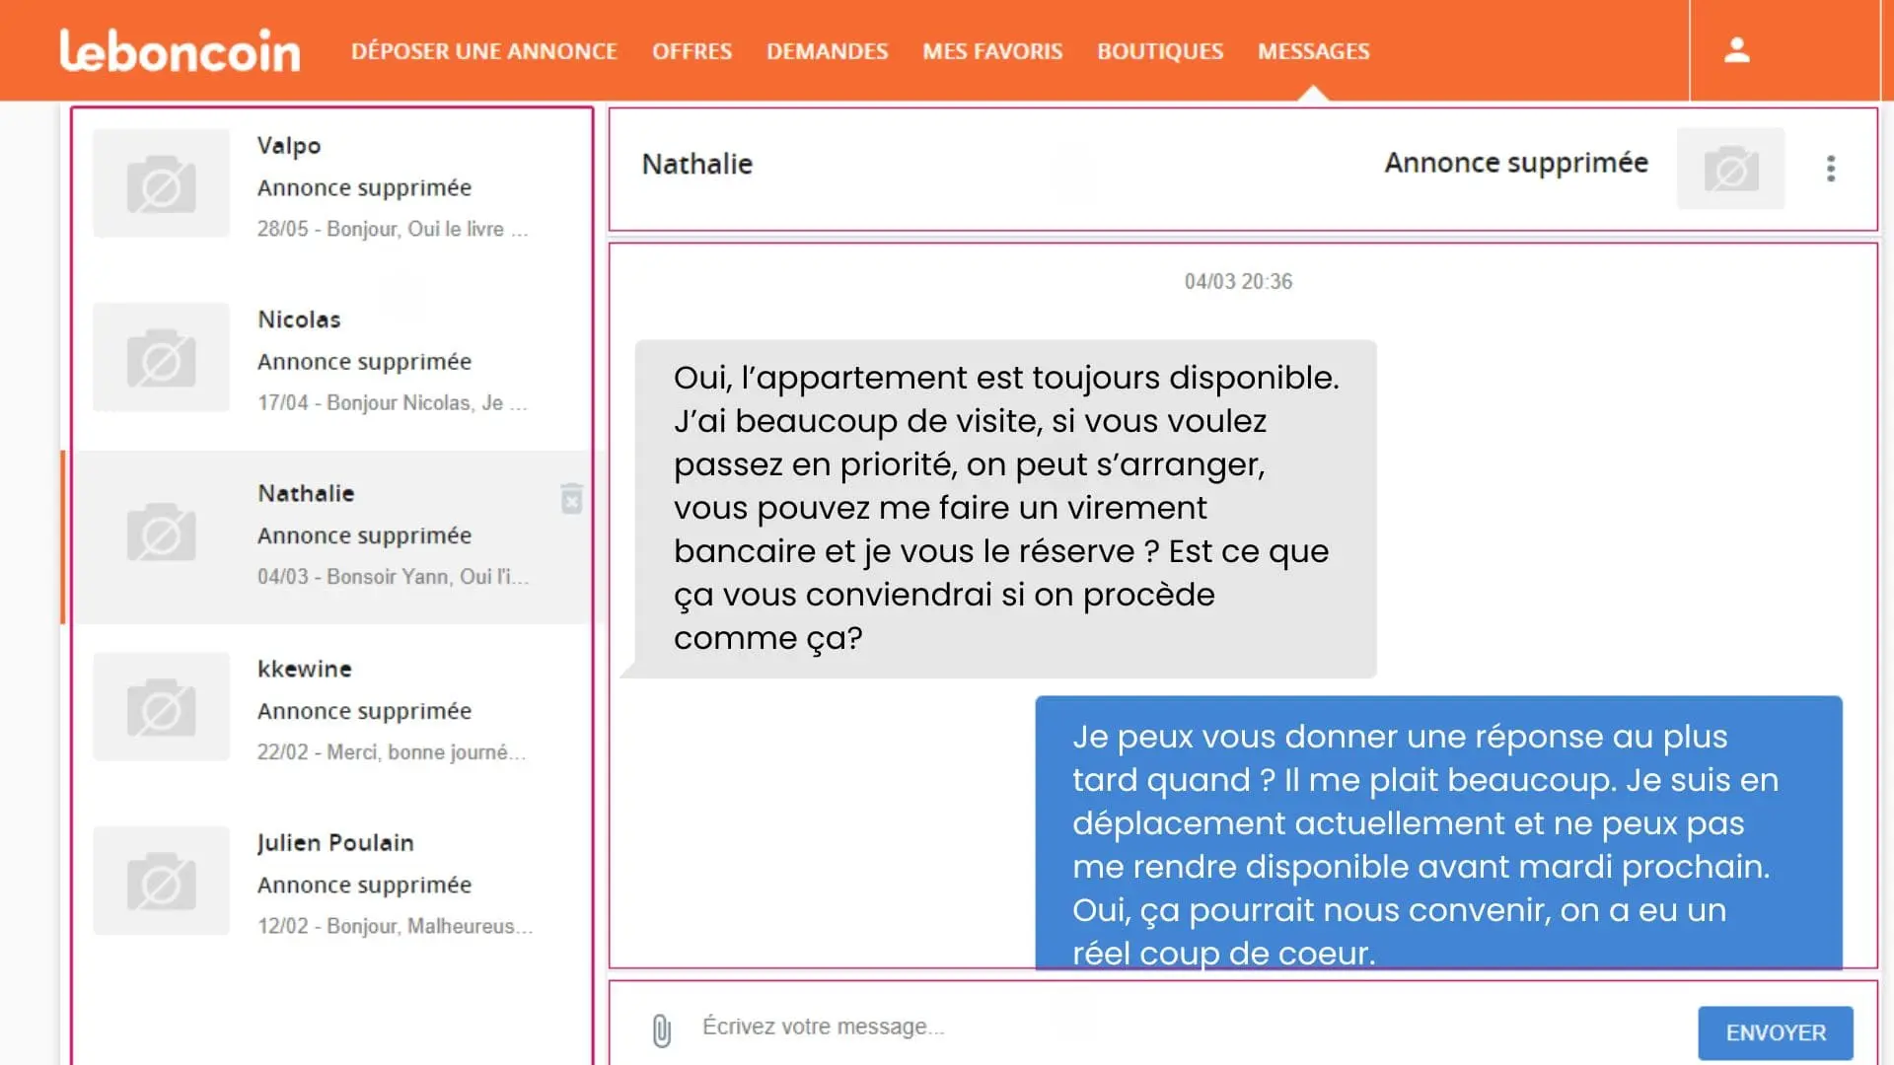Click 'Annonce supprimée' label in chat header
The image size is (1894, 1065).
(x=1516, y=163)
